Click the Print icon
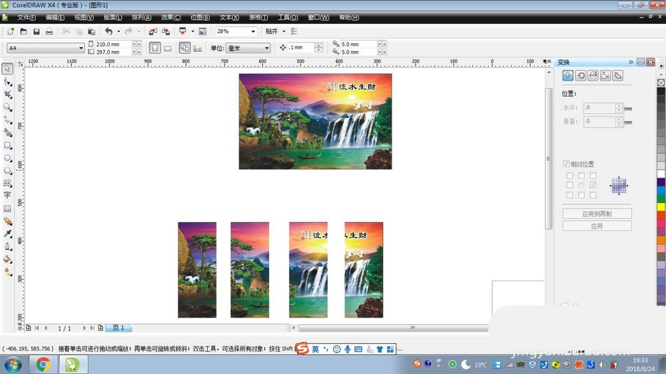Screen dimensions: 666x374 (x=49, y=31)
